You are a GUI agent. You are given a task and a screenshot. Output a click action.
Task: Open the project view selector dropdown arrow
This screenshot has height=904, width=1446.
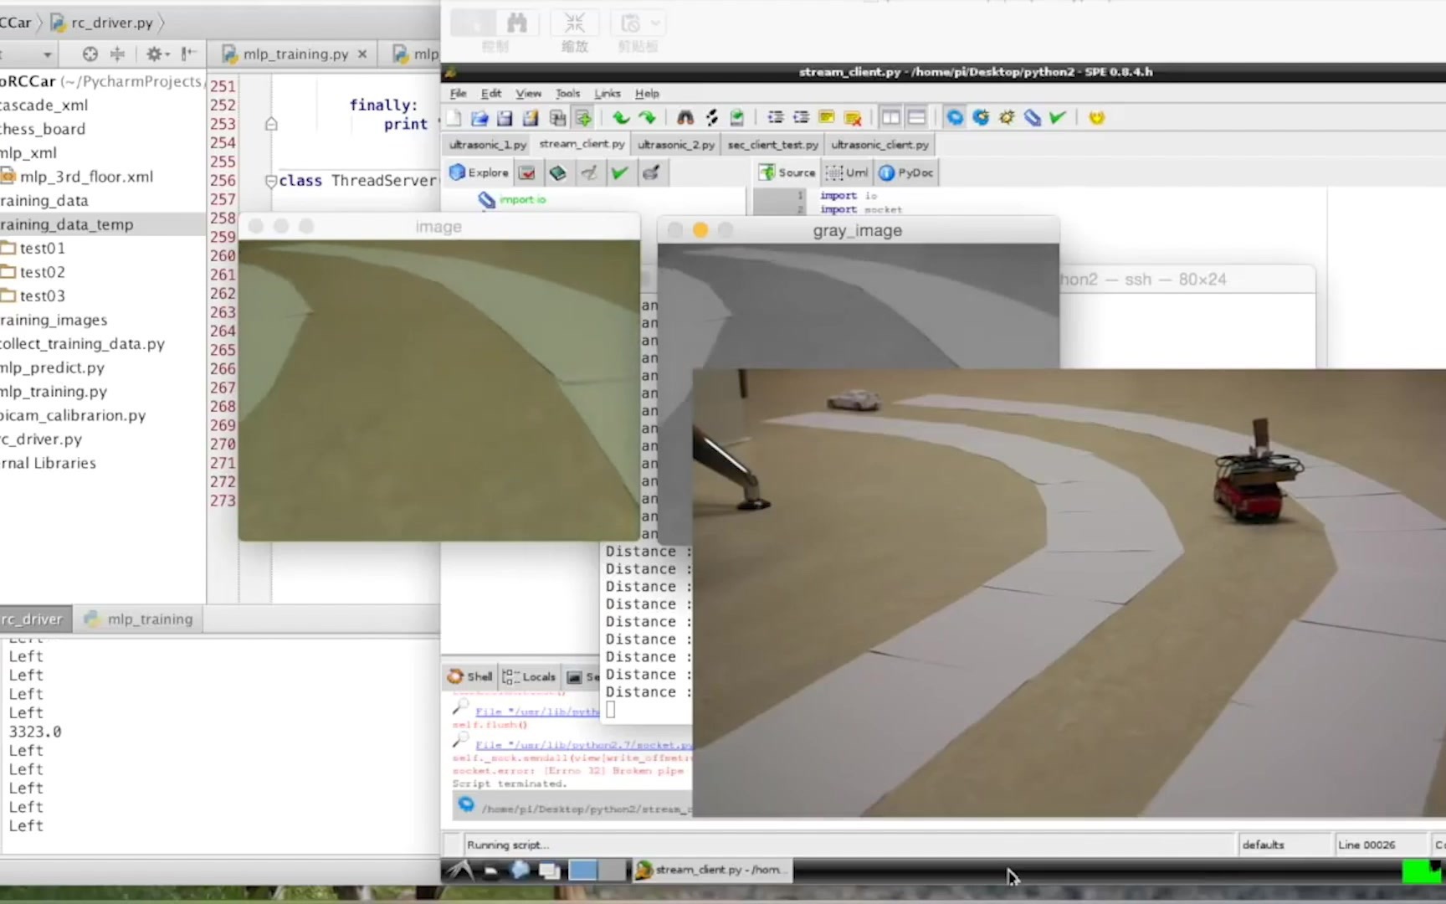47,55
